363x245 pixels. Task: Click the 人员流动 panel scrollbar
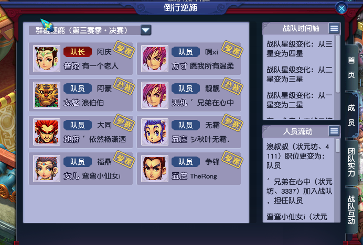click(x=337, y=146)
